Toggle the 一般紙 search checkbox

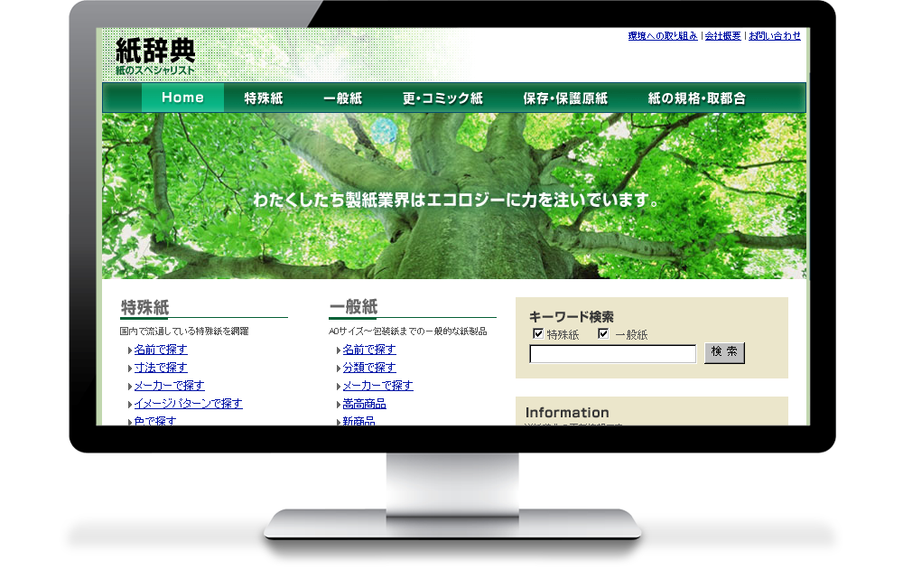[603, 333]
